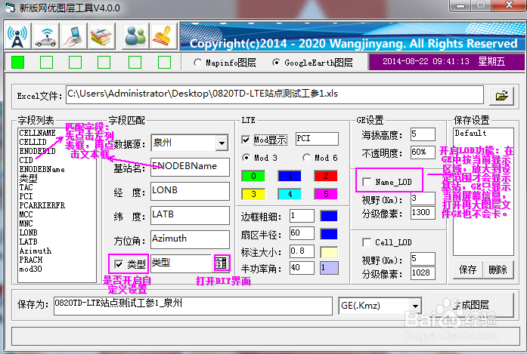Click the 方位角 Azimuth field
This screenshot has height=354, width=527.
(x=190, y=239)
